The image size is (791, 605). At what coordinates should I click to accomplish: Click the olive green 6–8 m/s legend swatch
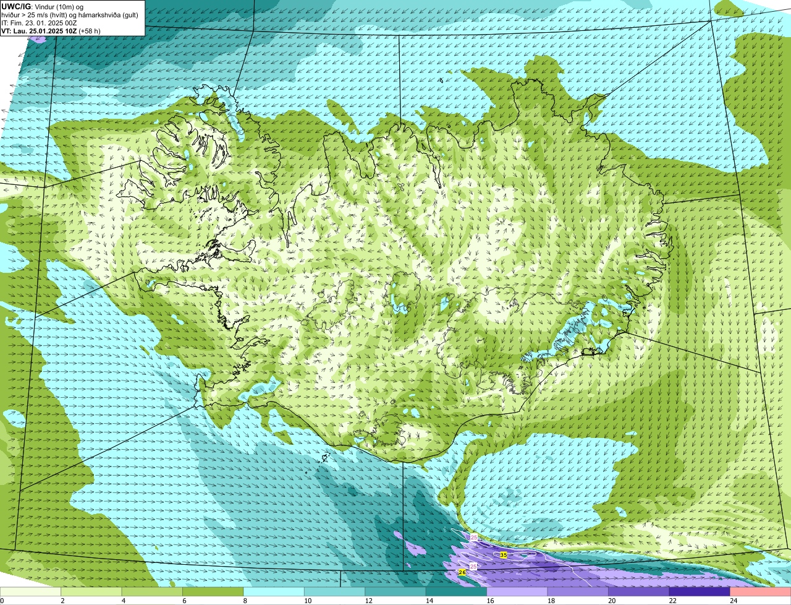pyautogui.click(x=213, y=592)
